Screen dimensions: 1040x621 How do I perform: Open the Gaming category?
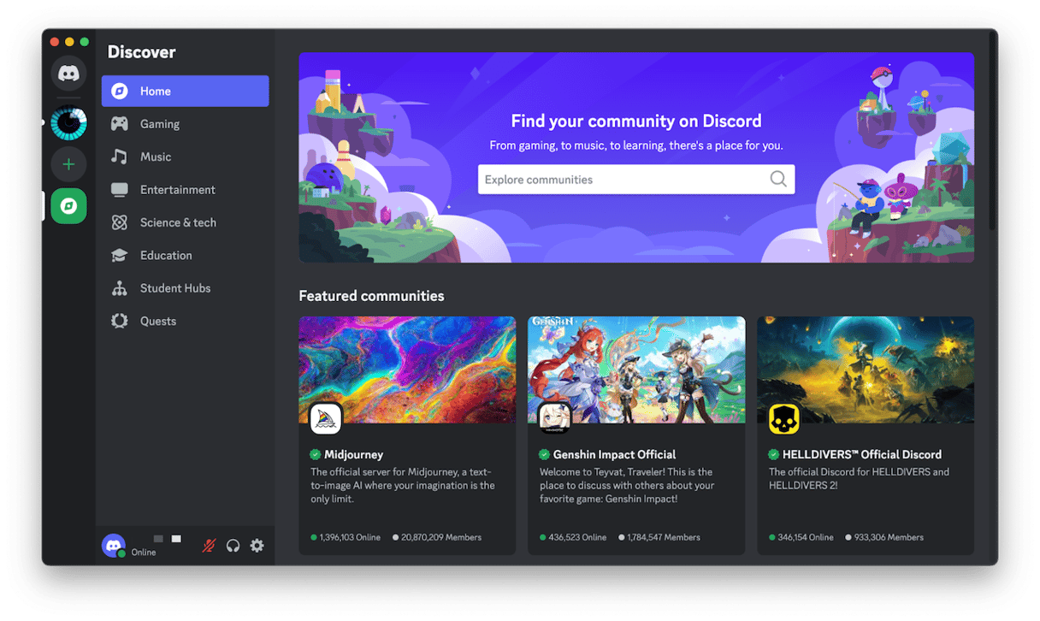click(185, 124)
